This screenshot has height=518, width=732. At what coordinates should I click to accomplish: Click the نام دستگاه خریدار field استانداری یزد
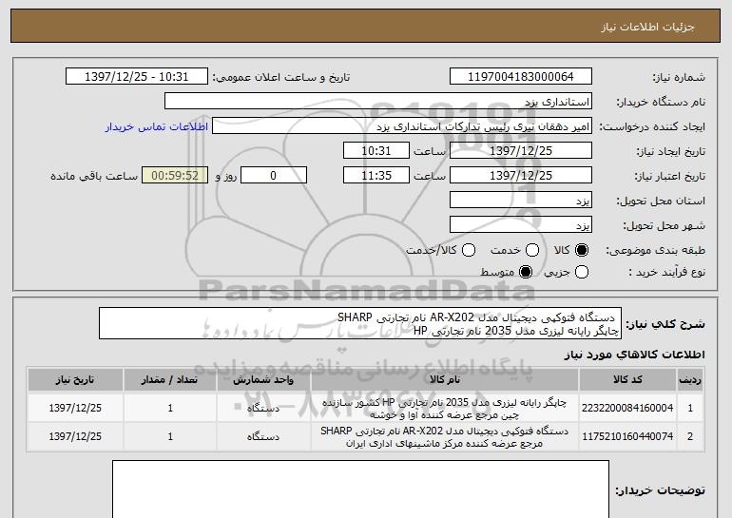point(378,102)
